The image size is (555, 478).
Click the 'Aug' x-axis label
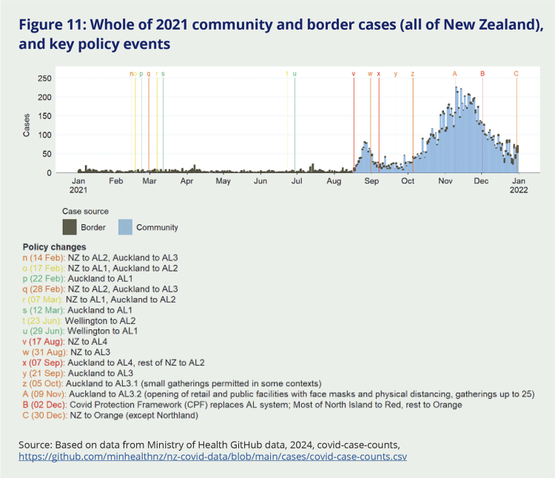pyautogui.click(x=334, y=181)
